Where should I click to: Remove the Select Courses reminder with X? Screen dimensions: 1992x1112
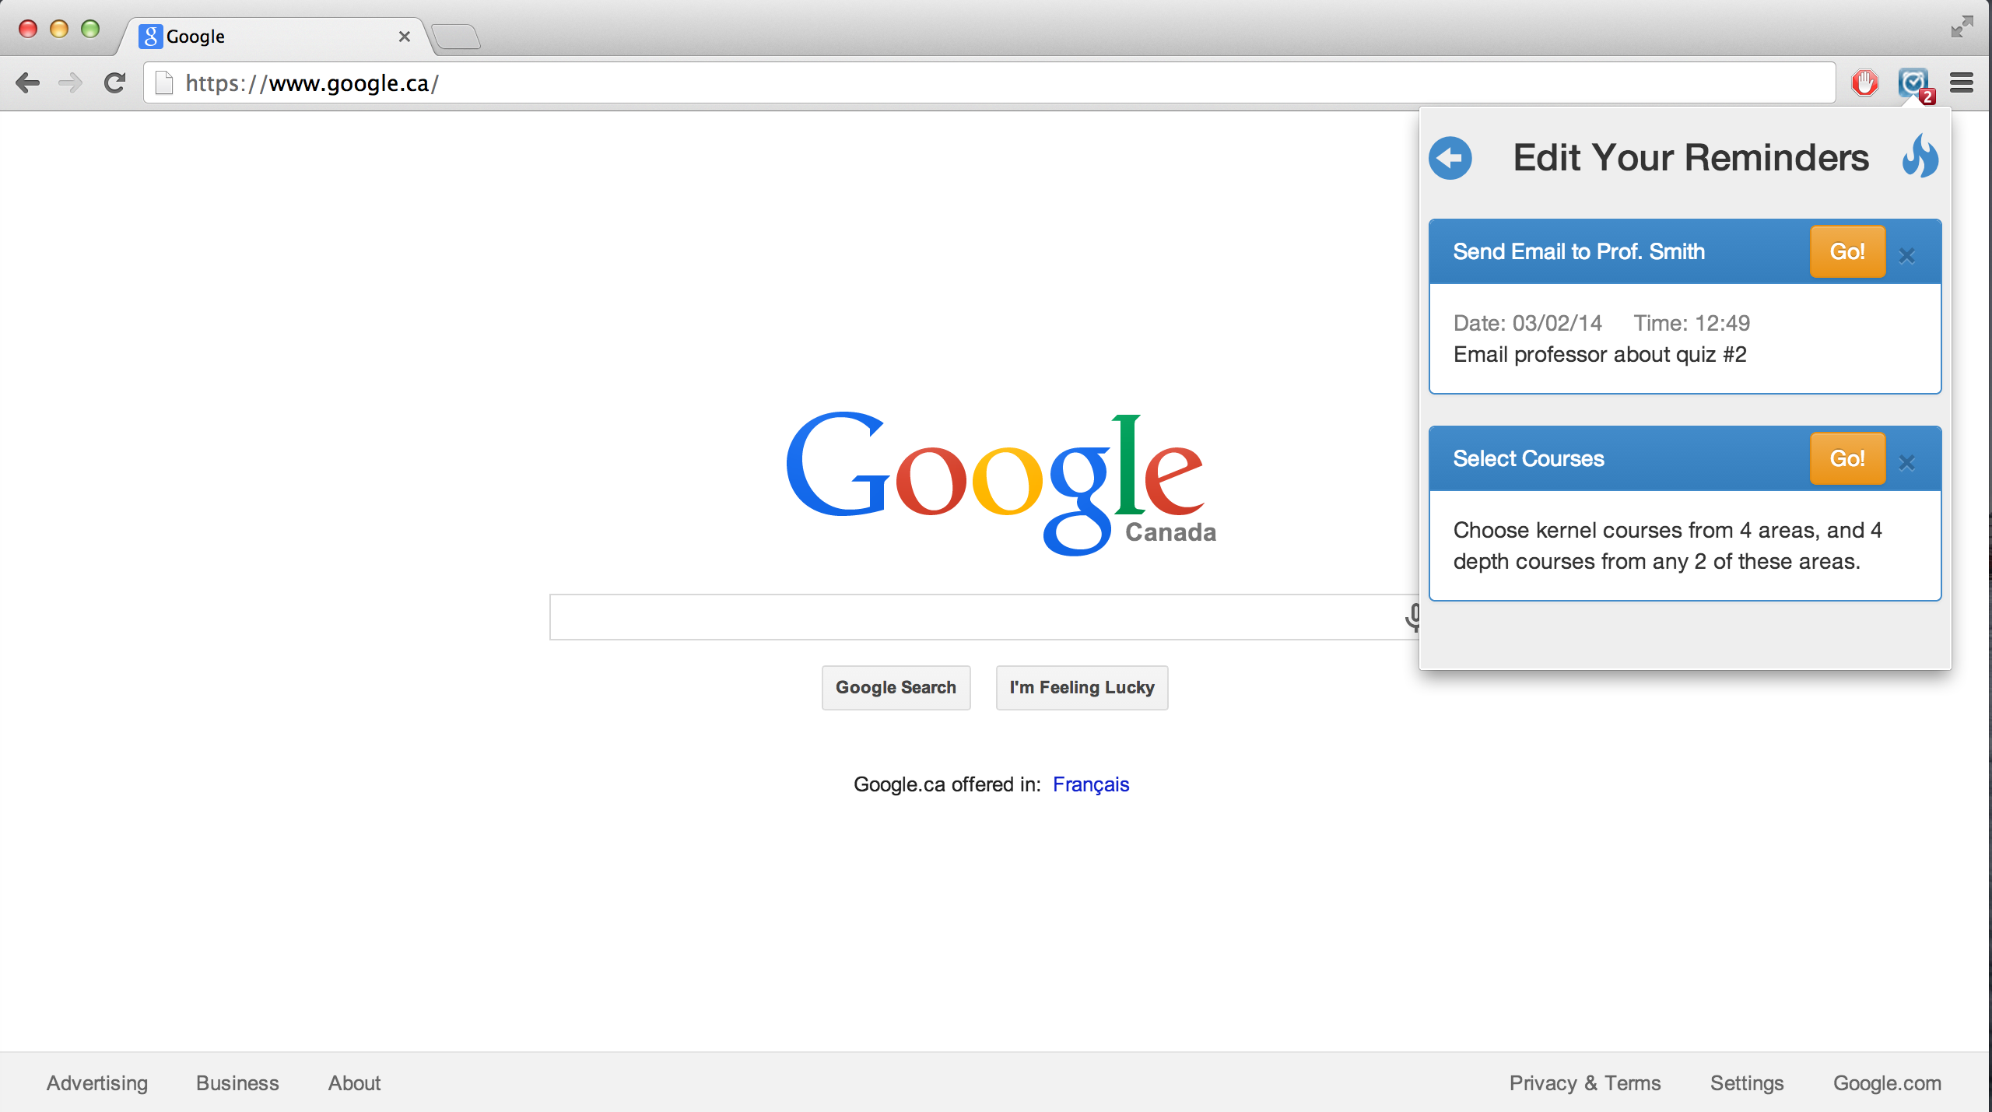1906,462
